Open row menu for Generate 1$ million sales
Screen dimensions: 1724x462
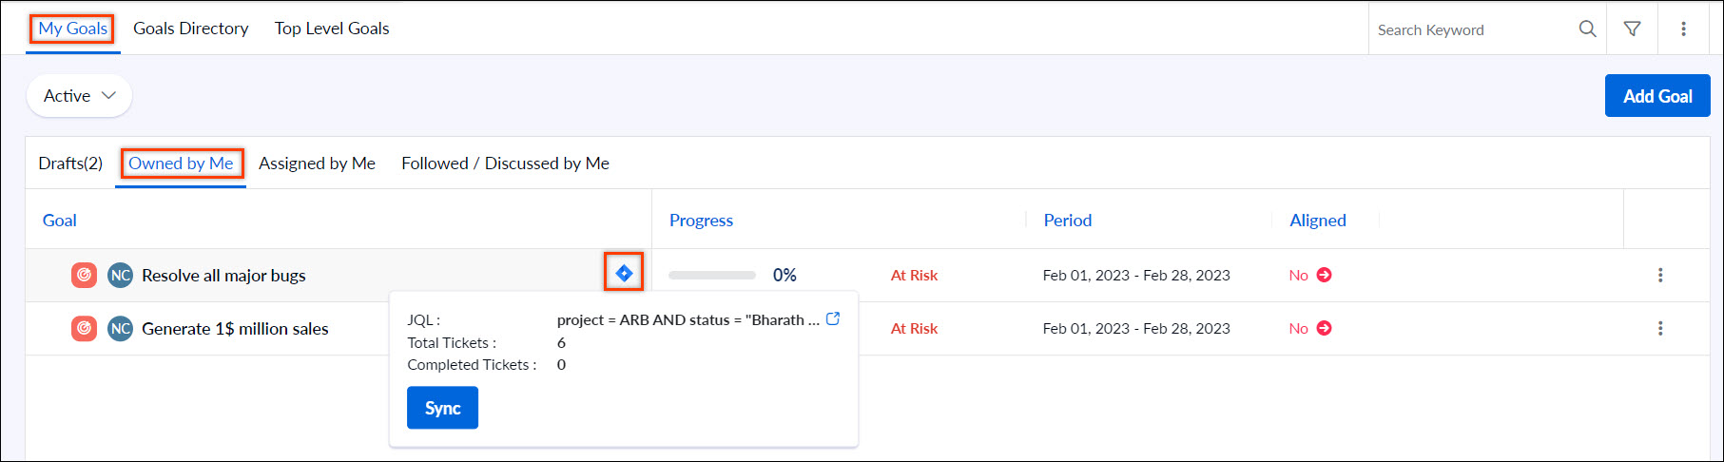(x=1660, y=328)
